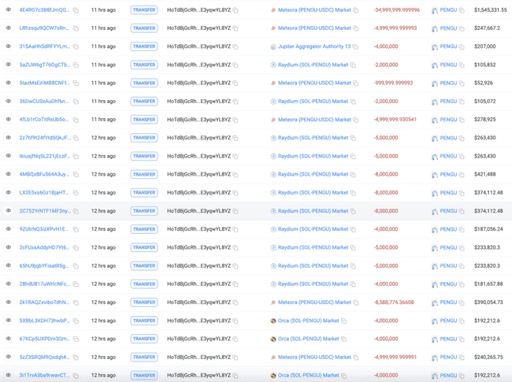Open transaction signature 36DwCUSxAuDhf6n
Screen dimensions: 512x382
click(x=45, y=102)
